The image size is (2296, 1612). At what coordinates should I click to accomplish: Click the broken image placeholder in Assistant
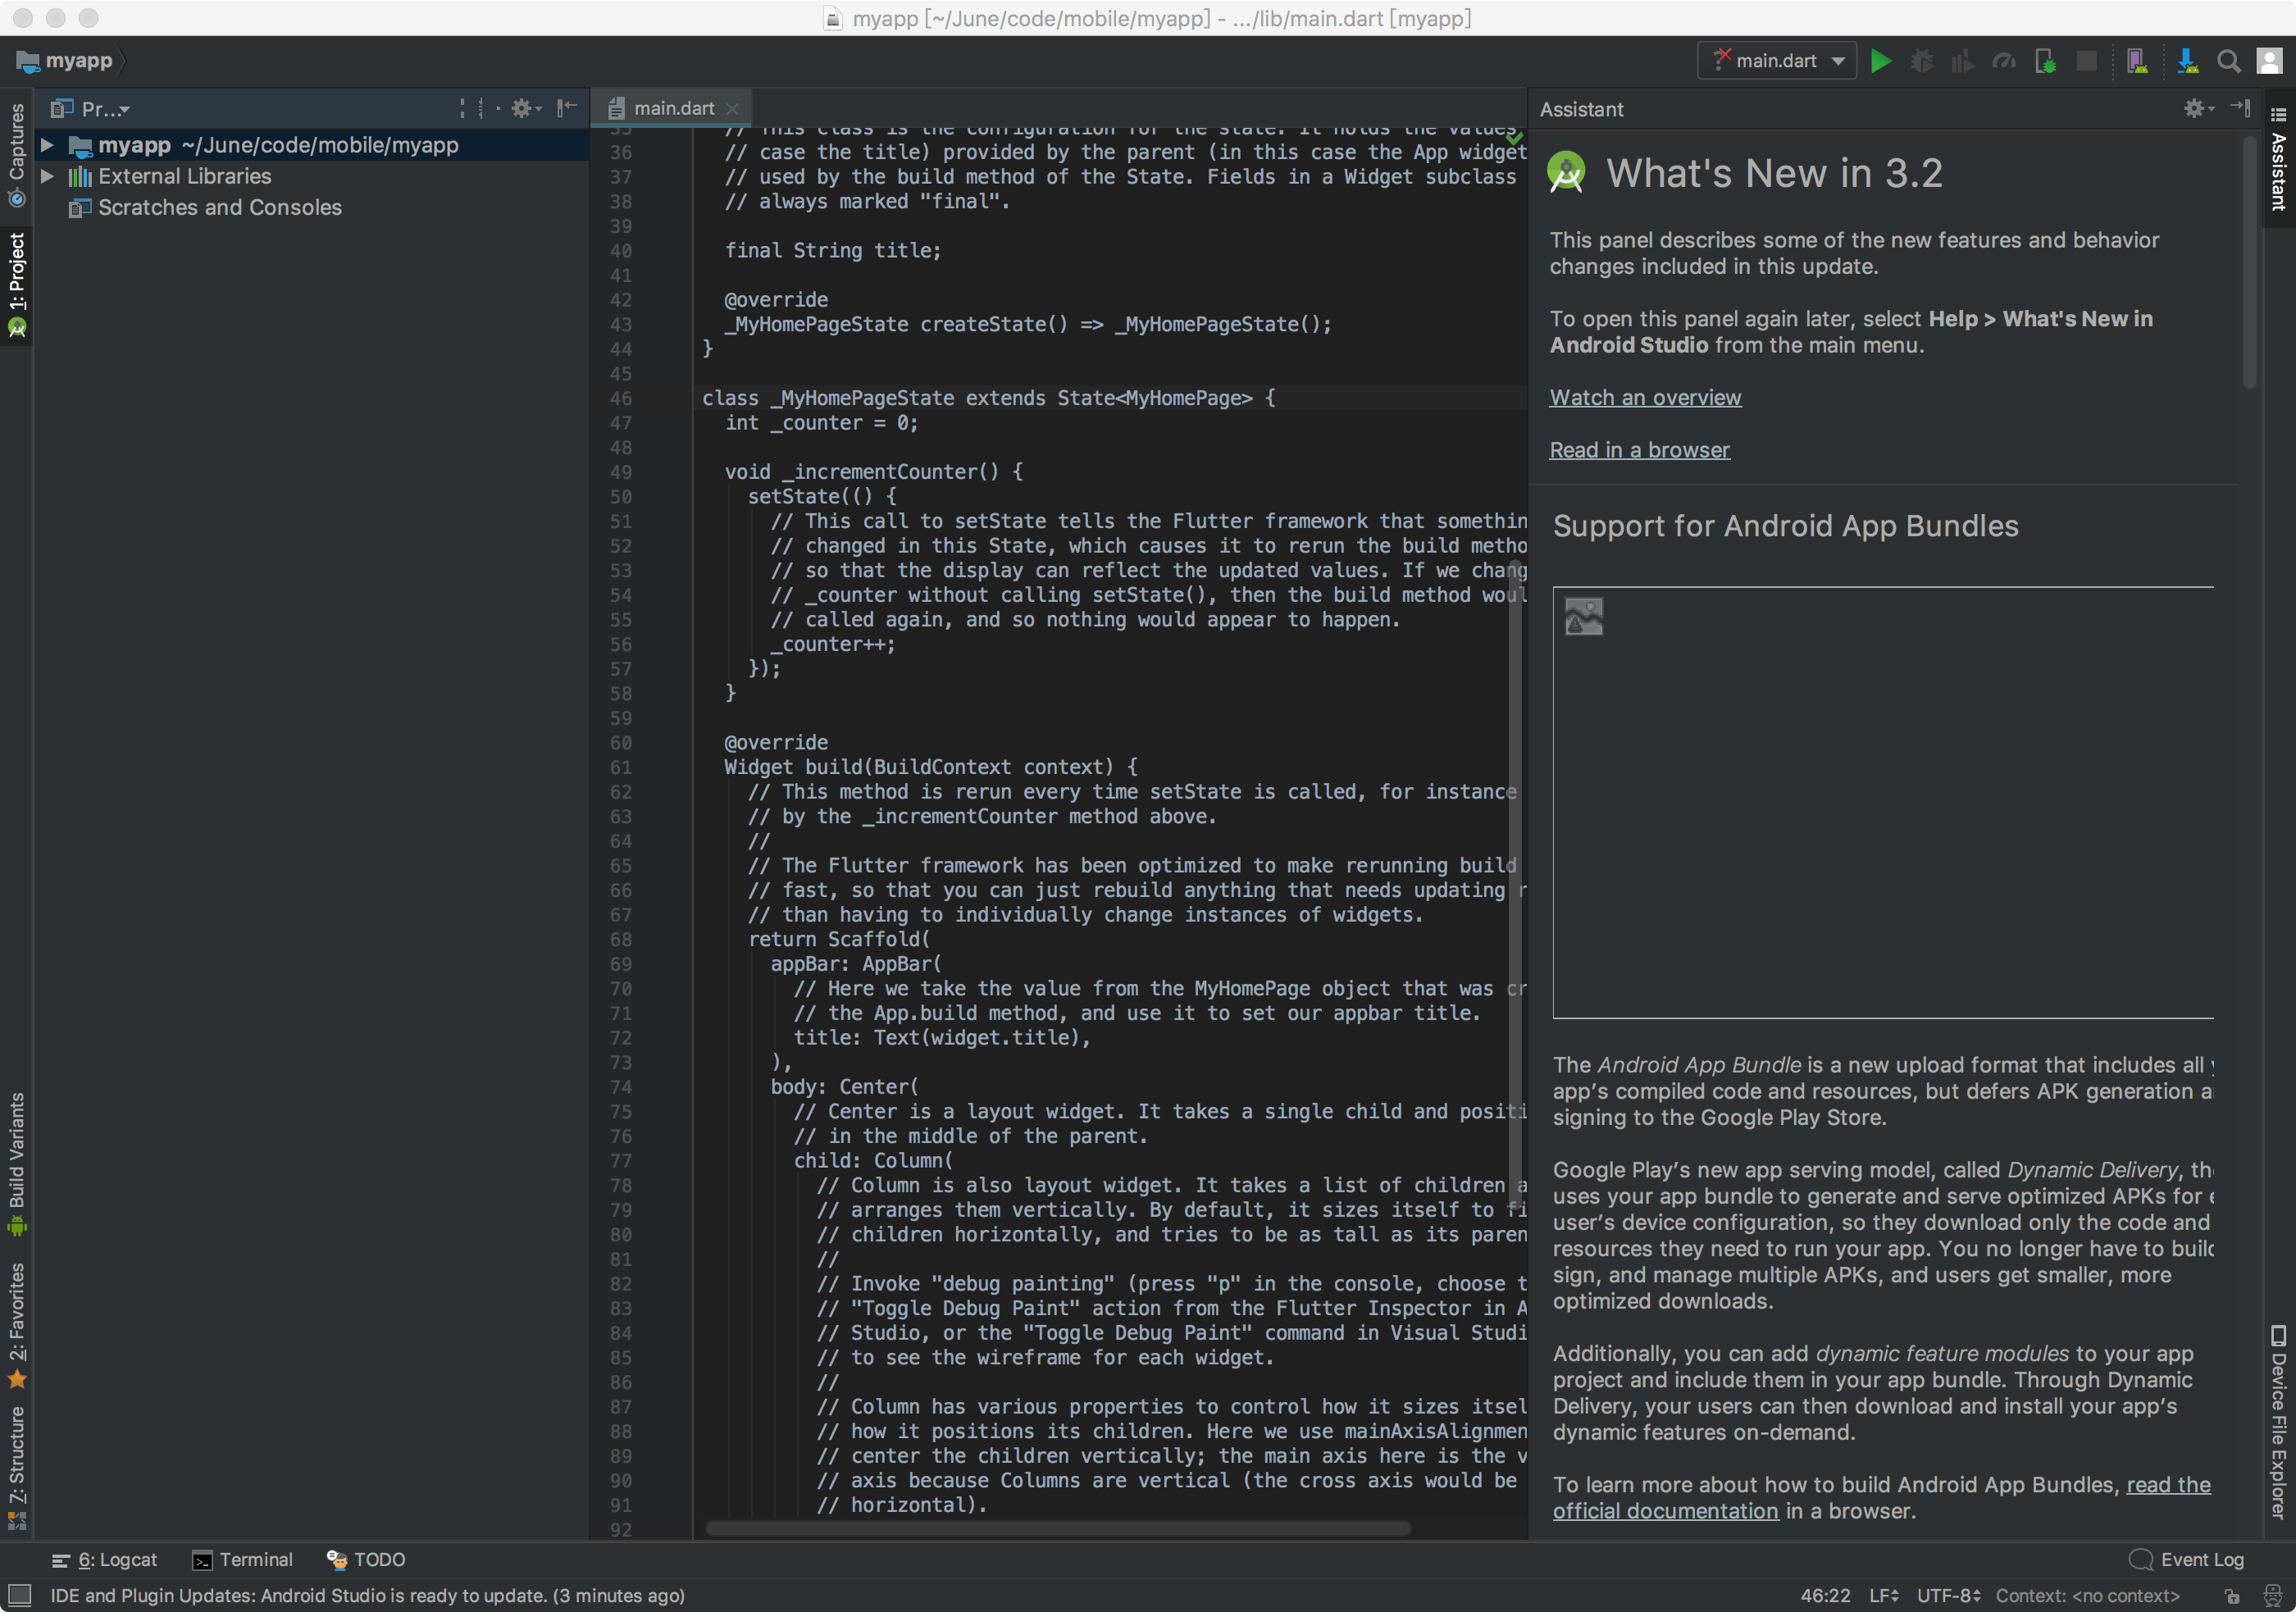click(x=1583, y=616)
